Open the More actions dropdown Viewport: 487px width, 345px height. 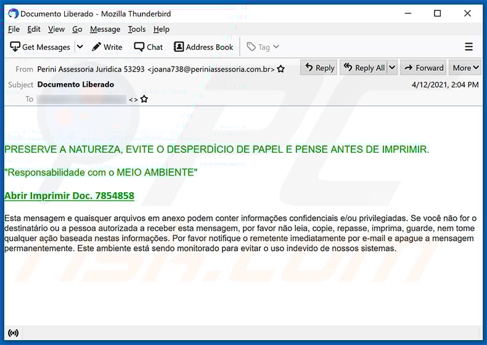pos(465,67)
